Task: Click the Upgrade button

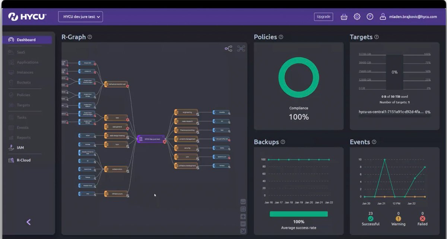Action: pyautogui.click(x=323, y=16)
